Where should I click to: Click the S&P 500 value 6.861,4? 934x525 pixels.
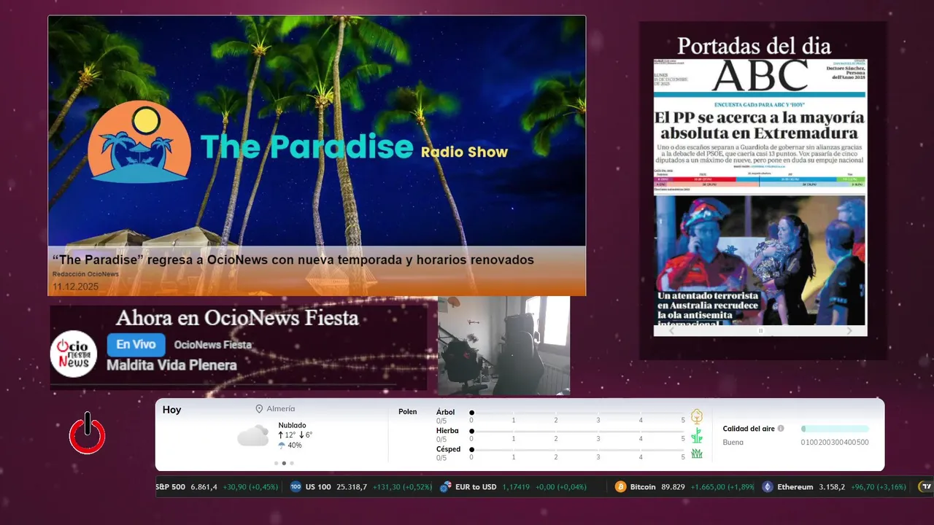click(204, 487)
